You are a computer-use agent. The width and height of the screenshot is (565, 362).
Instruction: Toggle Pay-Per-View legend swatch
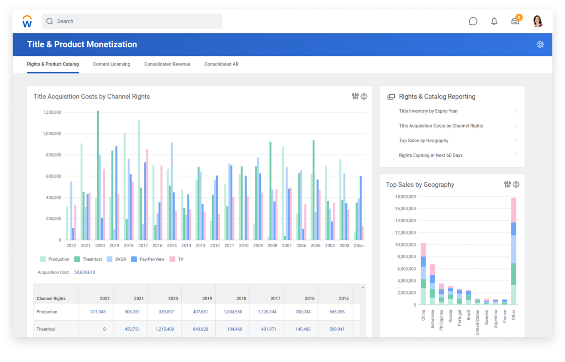pyautogui.click(x=134, y=259)
